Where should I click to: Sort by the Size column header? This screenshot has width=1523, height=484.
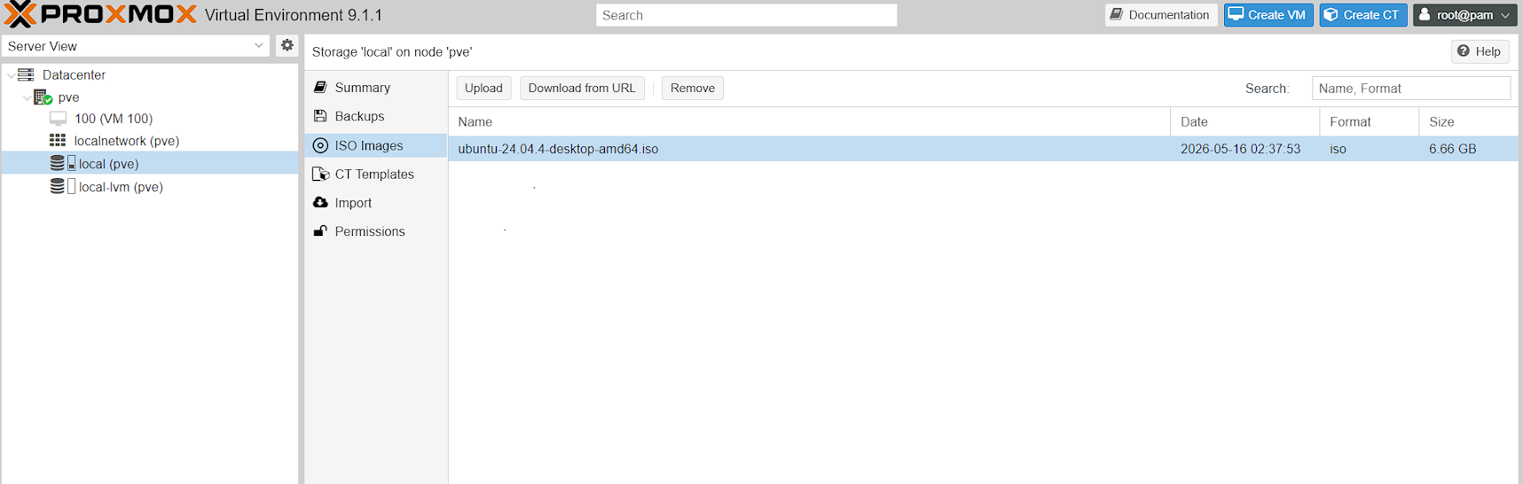click(1468, 121)
